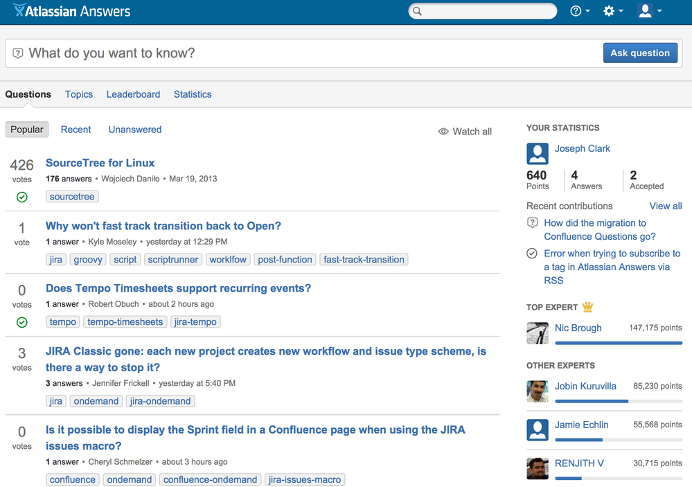
Task: Click the sourcetree tag
Action: (x=72, y=197)
